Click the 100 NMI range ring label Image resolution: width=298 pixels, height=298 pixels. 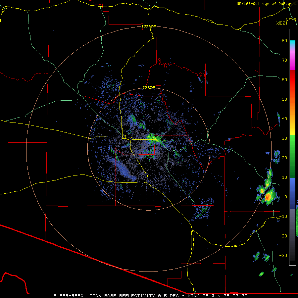[x=149, y=26]
